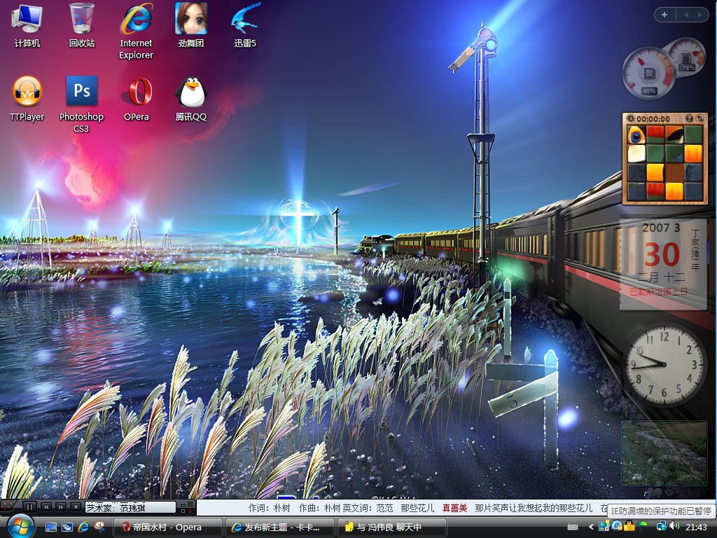Skip to previous track in mini player
This screenshot has width=717, height=538.
(46, 507)
